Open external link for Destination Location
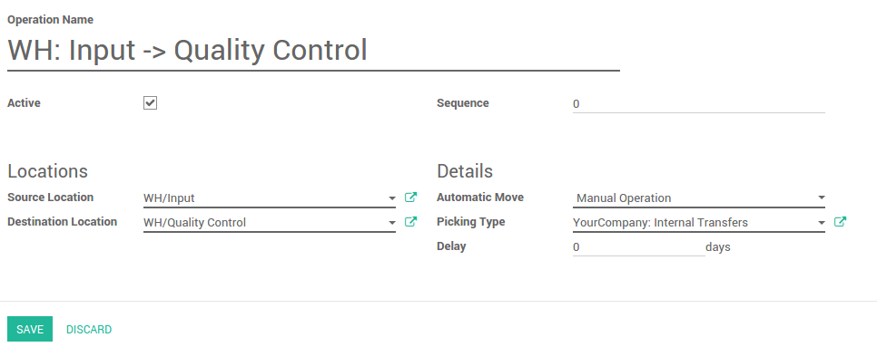The width and height of the screenshot is (877, 347). [410, 221]
